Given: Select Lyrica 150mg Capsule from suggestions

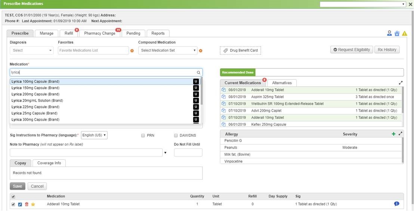Looking at the screenshot, I should click(x=35, y=88).
